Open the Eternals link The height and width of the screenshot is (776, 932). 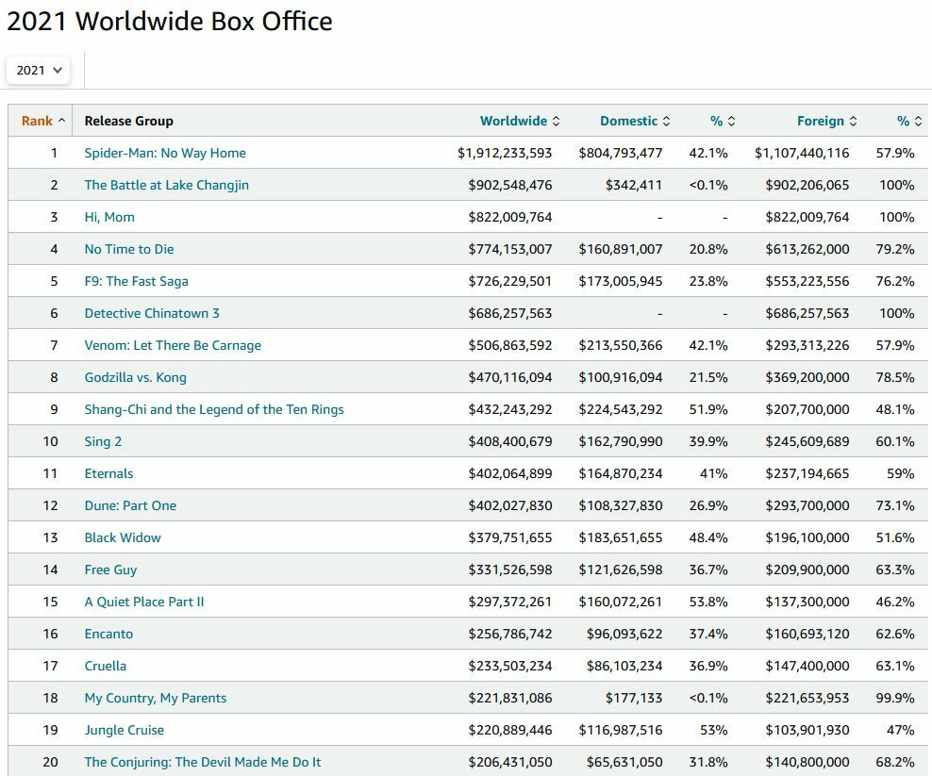108,473
